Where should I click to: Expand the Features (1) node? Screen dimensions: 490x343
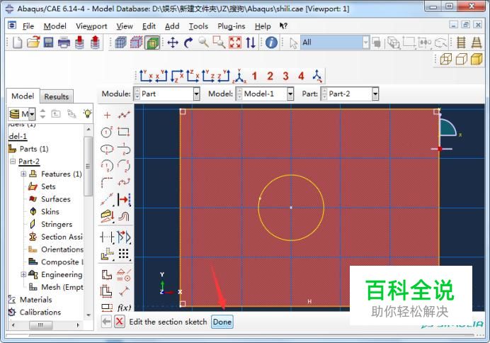pyautogui.click(x=23, y=174)
